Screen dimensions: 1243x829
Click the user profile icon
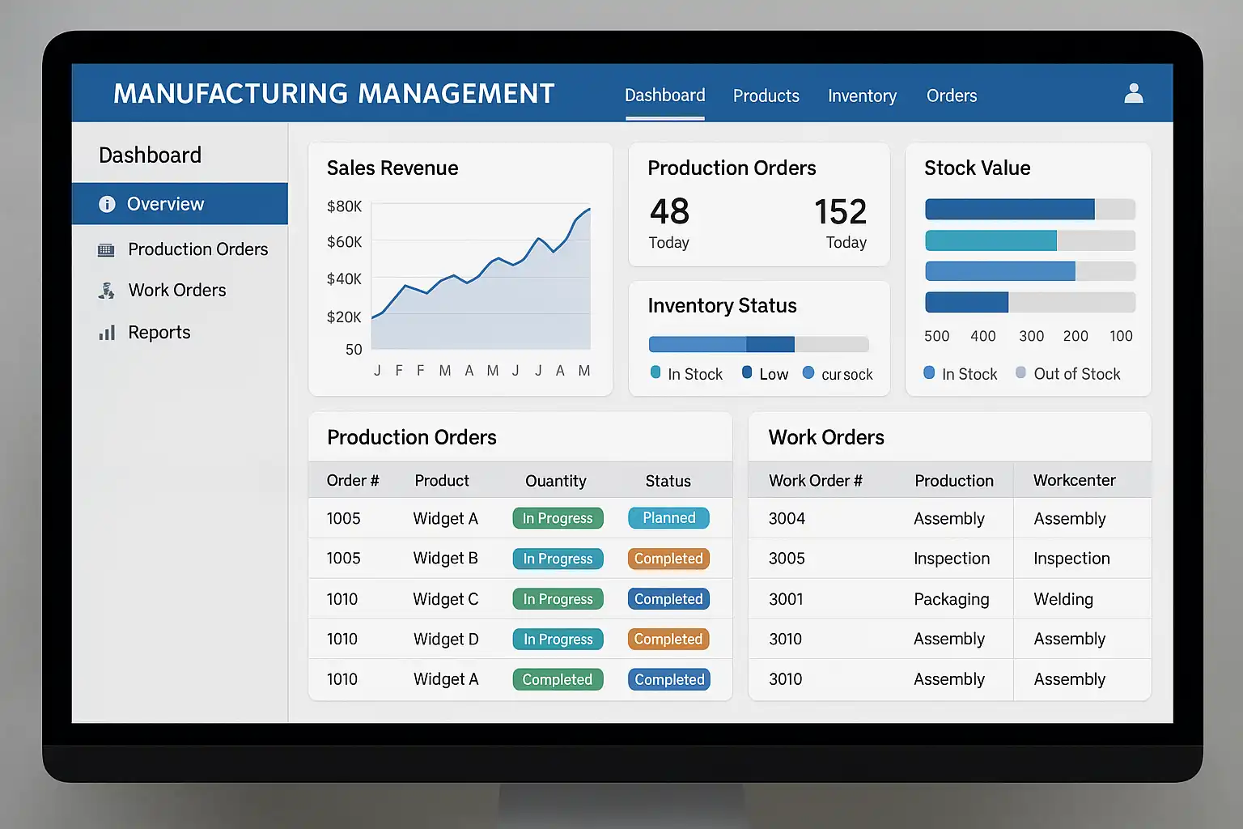pyautogui.click(x=1134, y=94)
